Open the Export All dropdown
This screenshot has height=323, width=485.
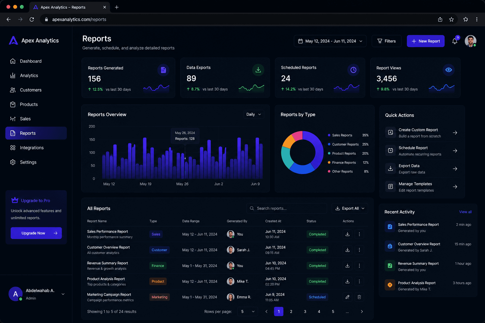coord(350,208)
